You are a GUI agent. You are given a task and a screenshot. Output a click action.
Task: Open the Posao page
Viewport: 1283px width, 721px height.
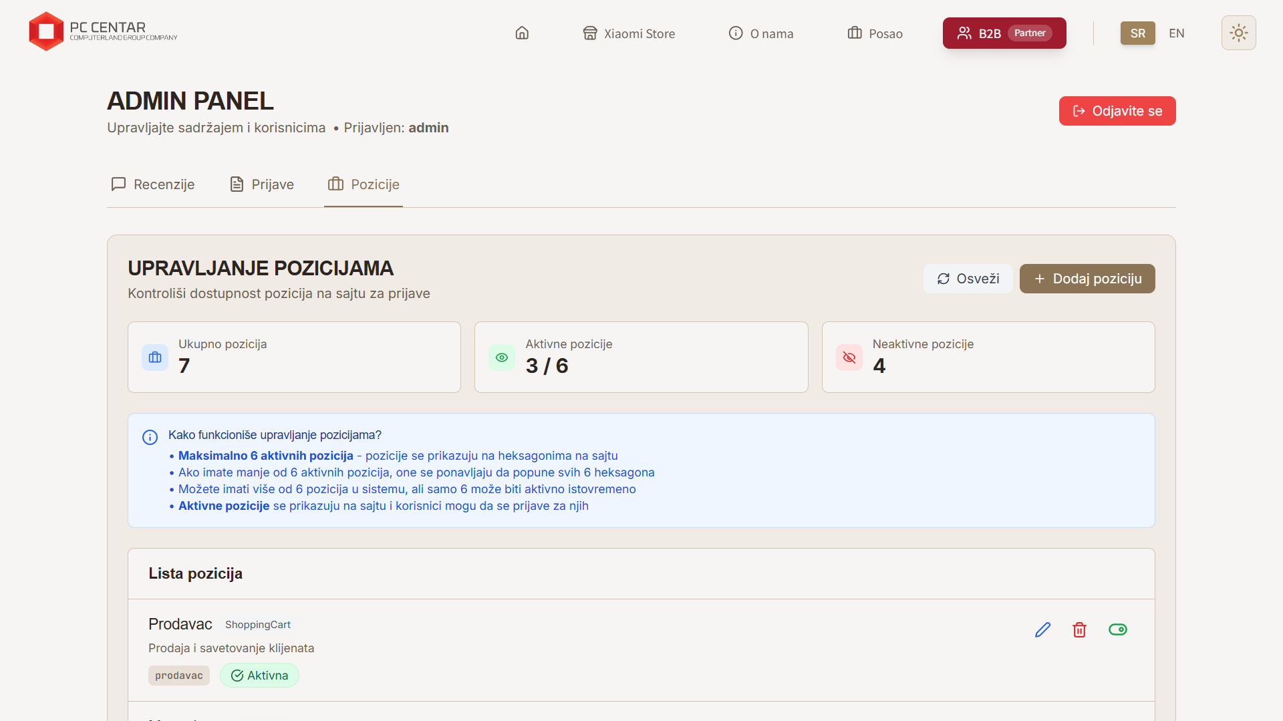coord(875,33)
